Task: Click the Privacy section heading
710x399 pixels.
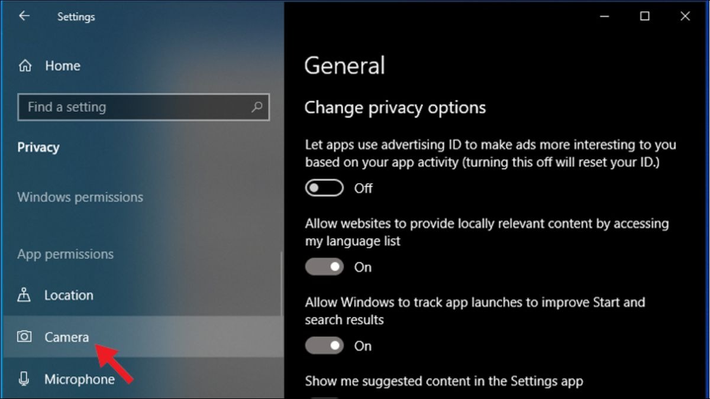Action: pyautogui.click(x=38, y=147)
